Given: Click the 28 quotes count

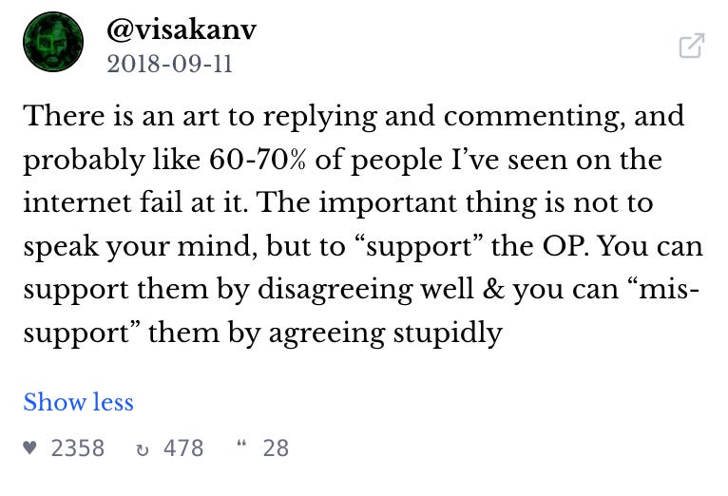Looking at the screenshot, I should pos(276,448).
